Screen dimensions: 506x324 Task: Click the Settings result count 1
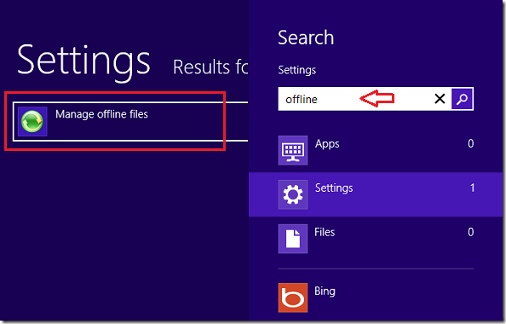[472, 188]
